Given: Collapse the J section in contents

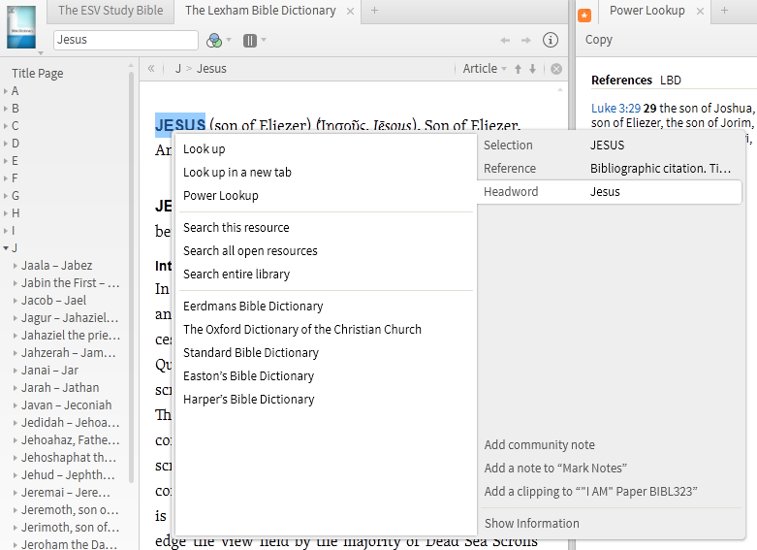Looking at the screenshot, I should pos(6,248).
